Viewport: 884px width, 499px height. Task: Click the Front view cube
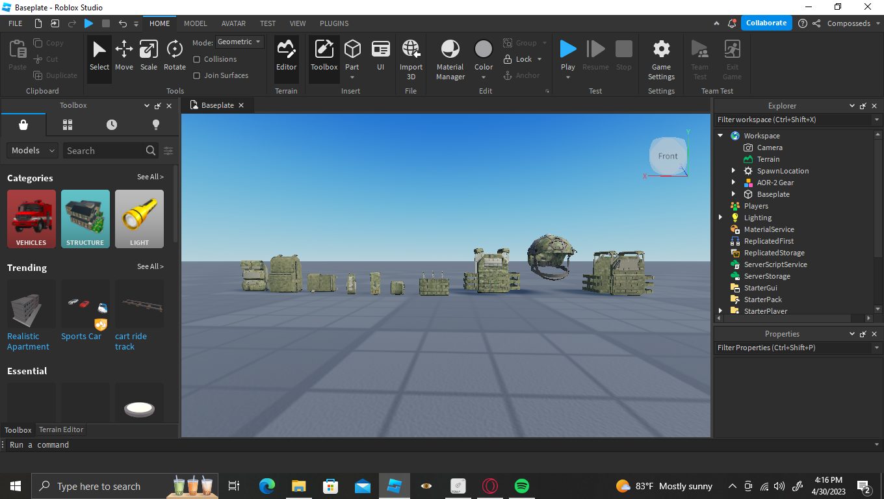(x=668, y=156)
